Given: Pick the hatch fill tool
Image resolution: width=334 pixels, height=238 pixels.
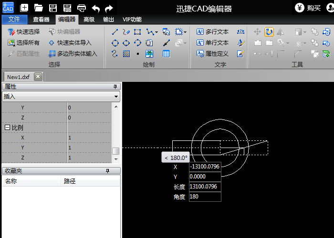Looking at the screenshot, I should click(126, 54).
